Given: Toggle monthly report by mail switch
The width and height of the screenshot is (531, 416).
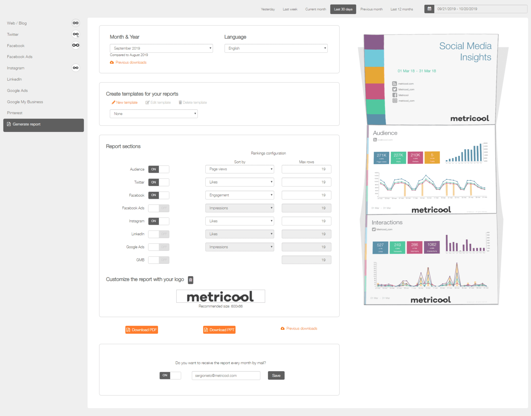Looking at the screenshot, I should [170, 375].
